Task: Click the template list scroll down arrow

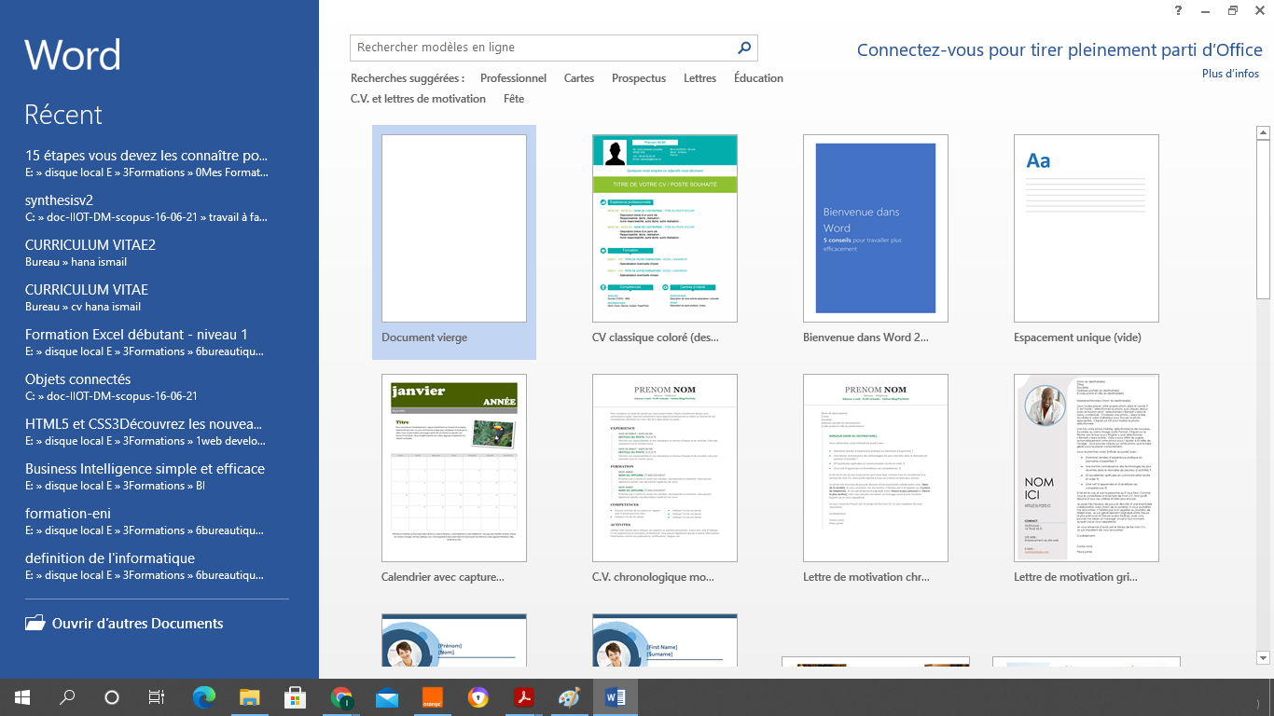Action: (x=1264, y=658)
